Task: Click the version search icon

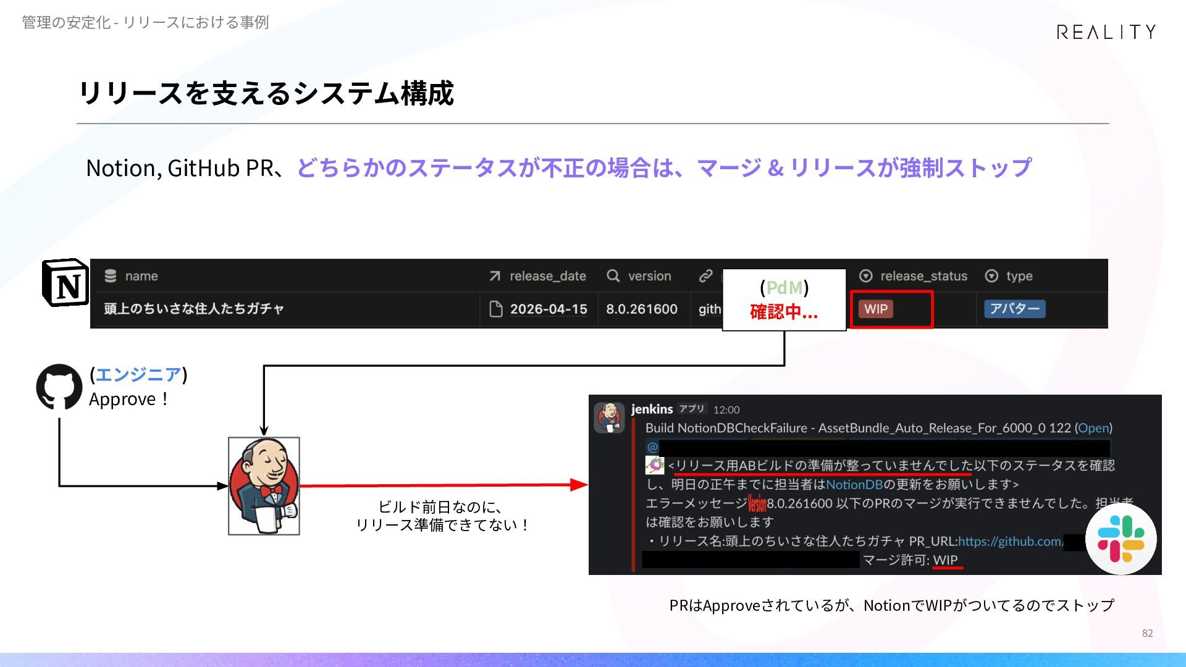Action: (x=613, y=275)
